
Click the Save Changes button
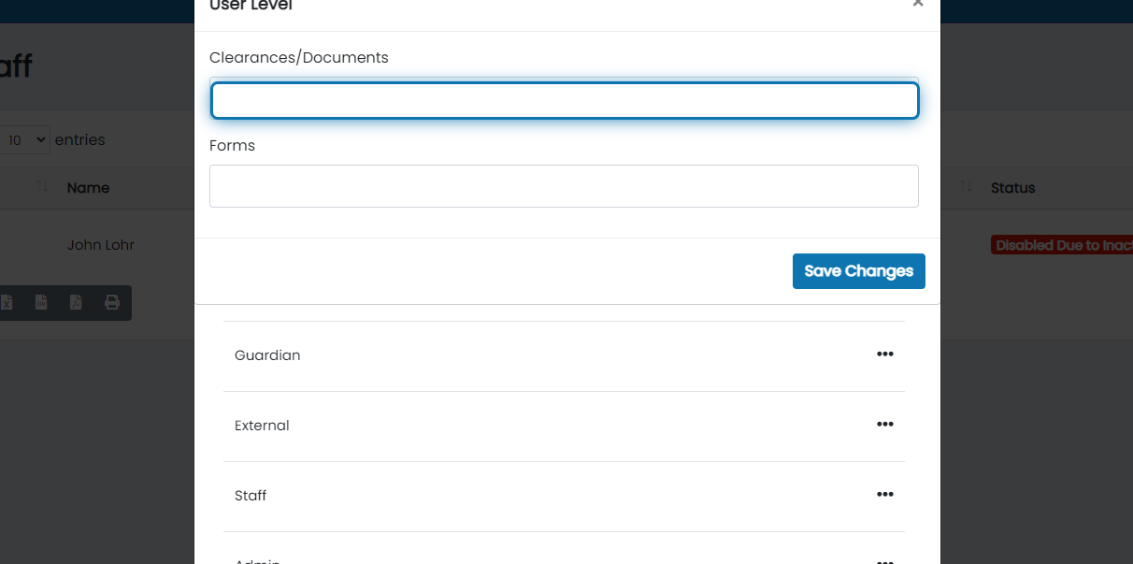click(x=858, y=271)
